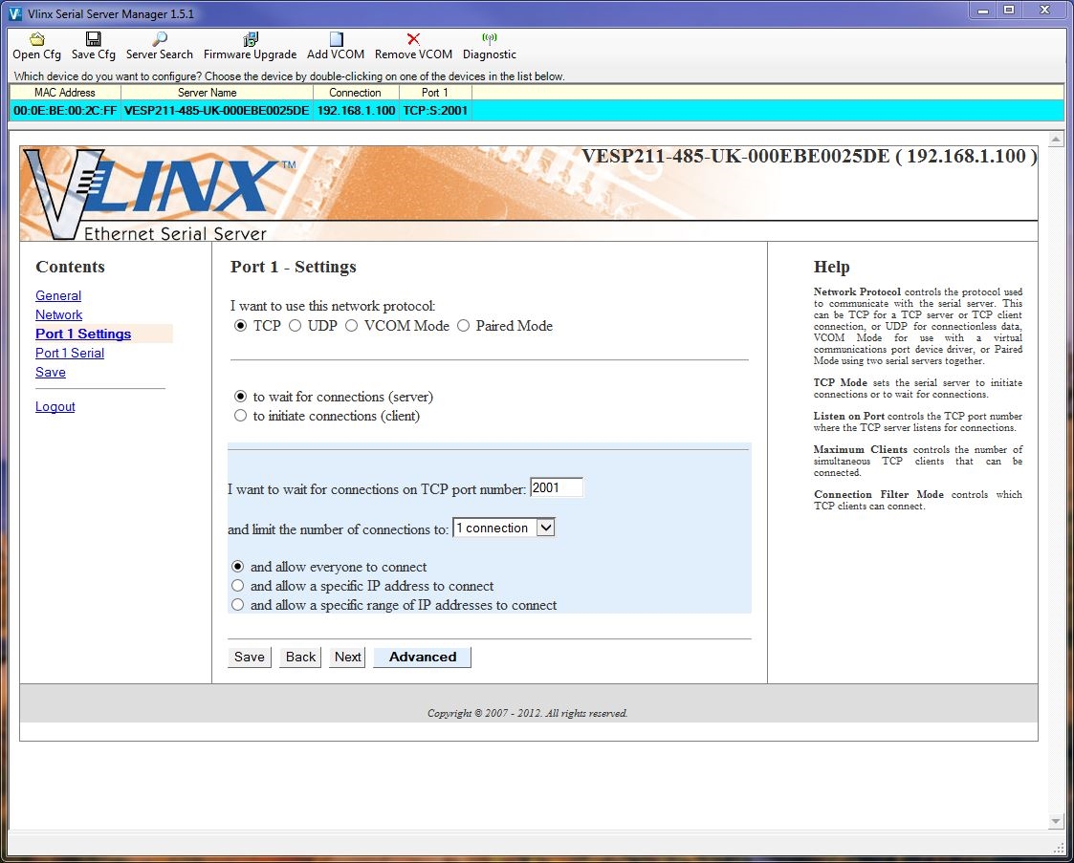Viewport: 1074px width, 863px height.
Task: Go to Port 1 Serial page
Action: tap(70, 353)
